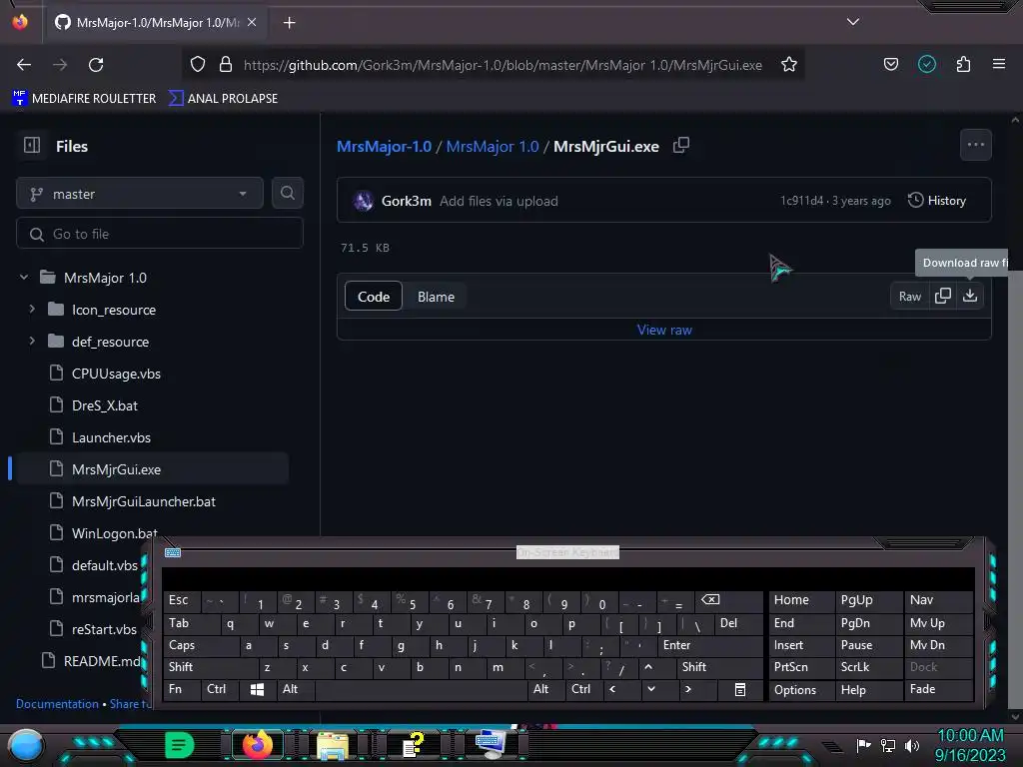
Task: Click Windows logo key on keyboard
Action: (257, 689)
